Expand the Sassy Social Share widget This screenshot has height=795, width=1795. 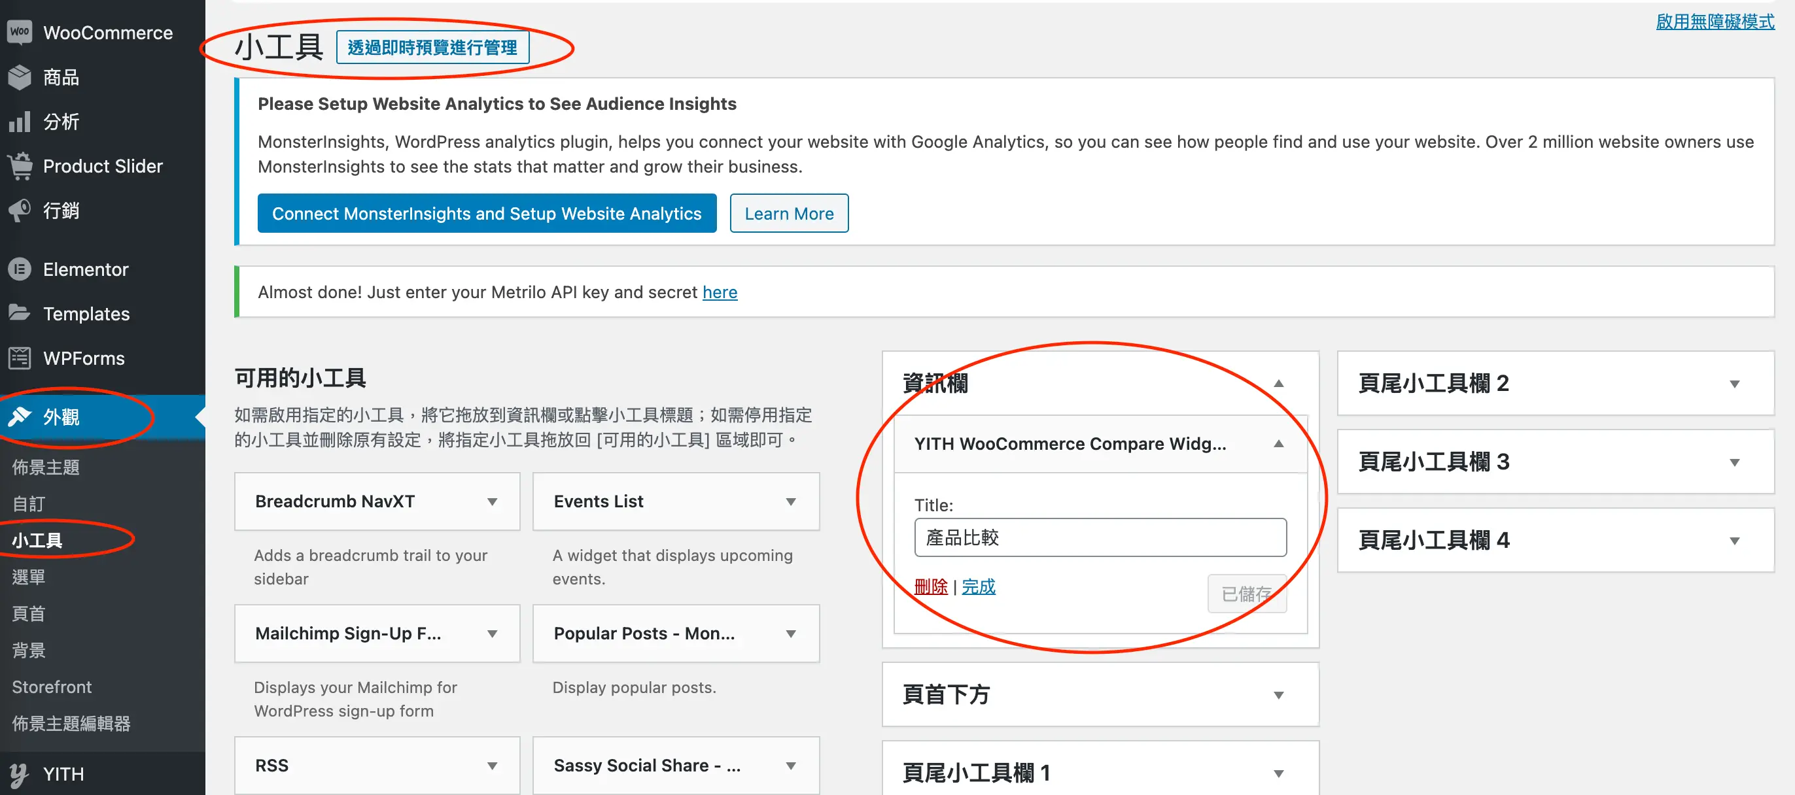790,766
